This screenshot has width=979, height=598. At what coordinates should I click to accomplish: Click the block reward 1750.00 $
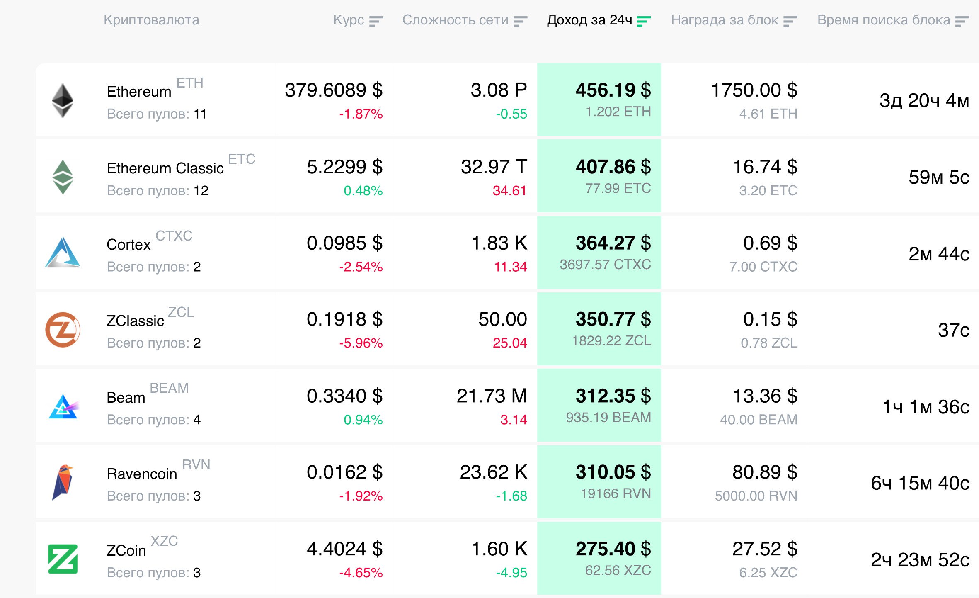pos(754,90)
